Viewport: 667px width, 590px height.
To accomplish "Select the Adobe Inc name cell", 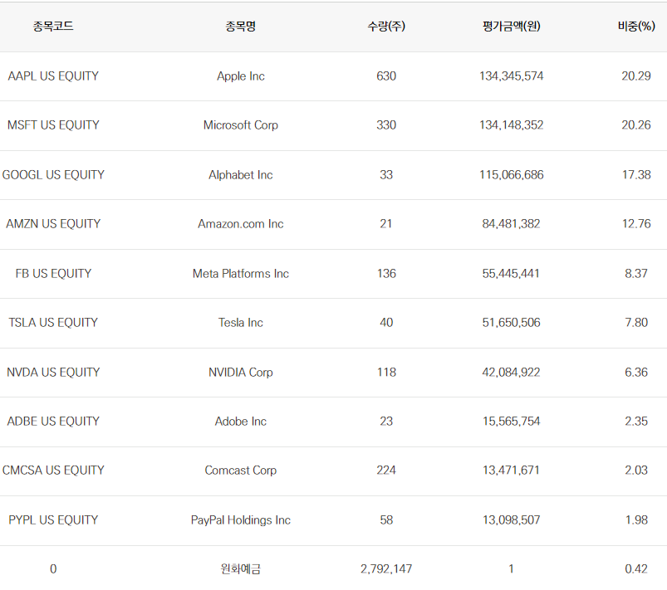I will (x=240, y=421).
